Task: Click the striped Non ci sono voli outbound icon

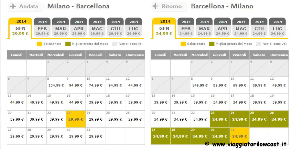Action: point(115,44)
